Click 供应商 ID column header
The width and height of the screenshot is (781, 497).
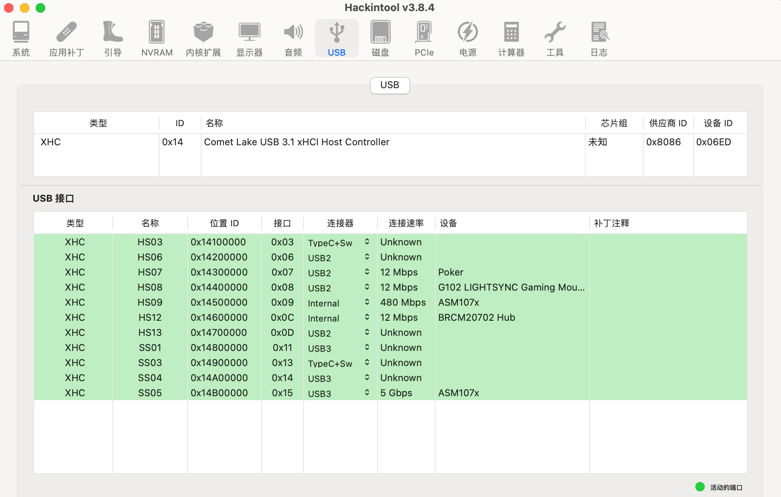(668, 123)
